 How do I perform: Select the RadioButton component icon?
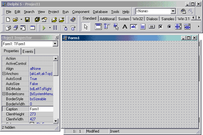[169, 27]
